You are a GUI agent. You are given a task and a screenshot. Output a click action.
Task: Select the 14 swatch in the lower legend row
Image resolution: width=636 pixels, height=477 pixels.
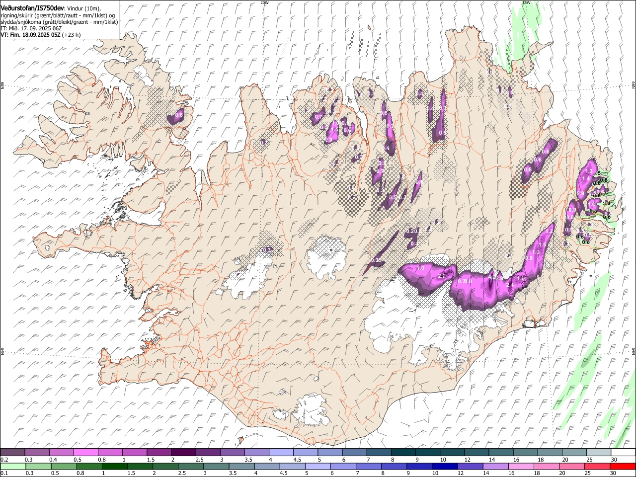[x=496, y=466]
